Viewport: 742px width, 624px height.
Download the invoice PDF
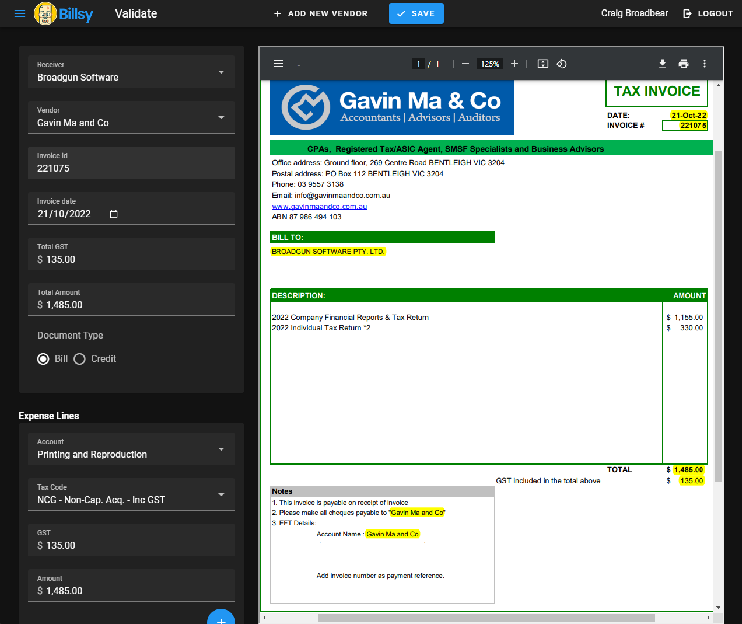(x=663, y=64)
